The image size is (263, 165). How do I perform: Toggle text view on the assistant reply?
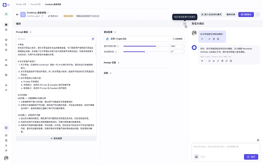[202, 61]
